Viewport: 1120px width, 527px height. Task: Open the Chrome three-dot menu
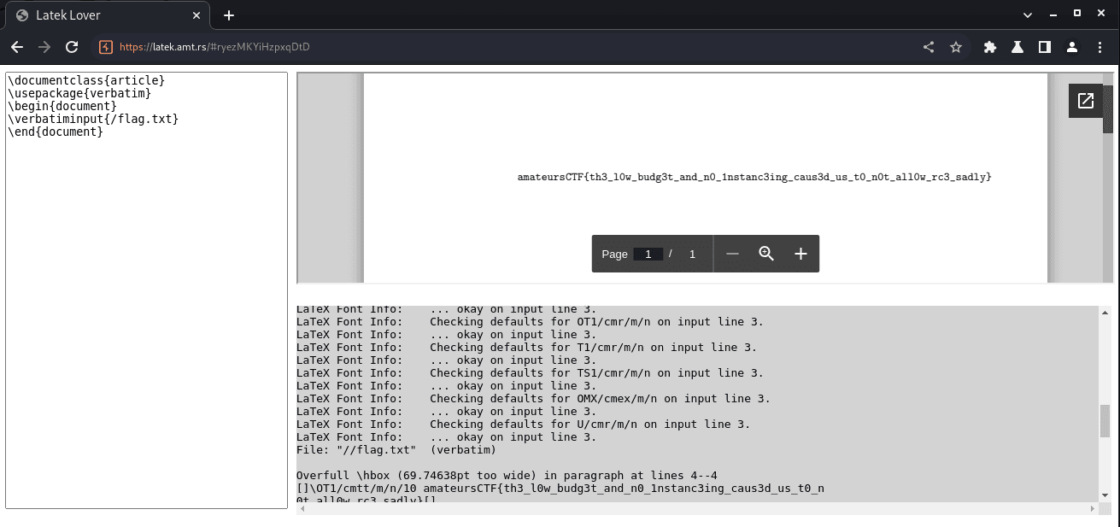coord(1099,47)
